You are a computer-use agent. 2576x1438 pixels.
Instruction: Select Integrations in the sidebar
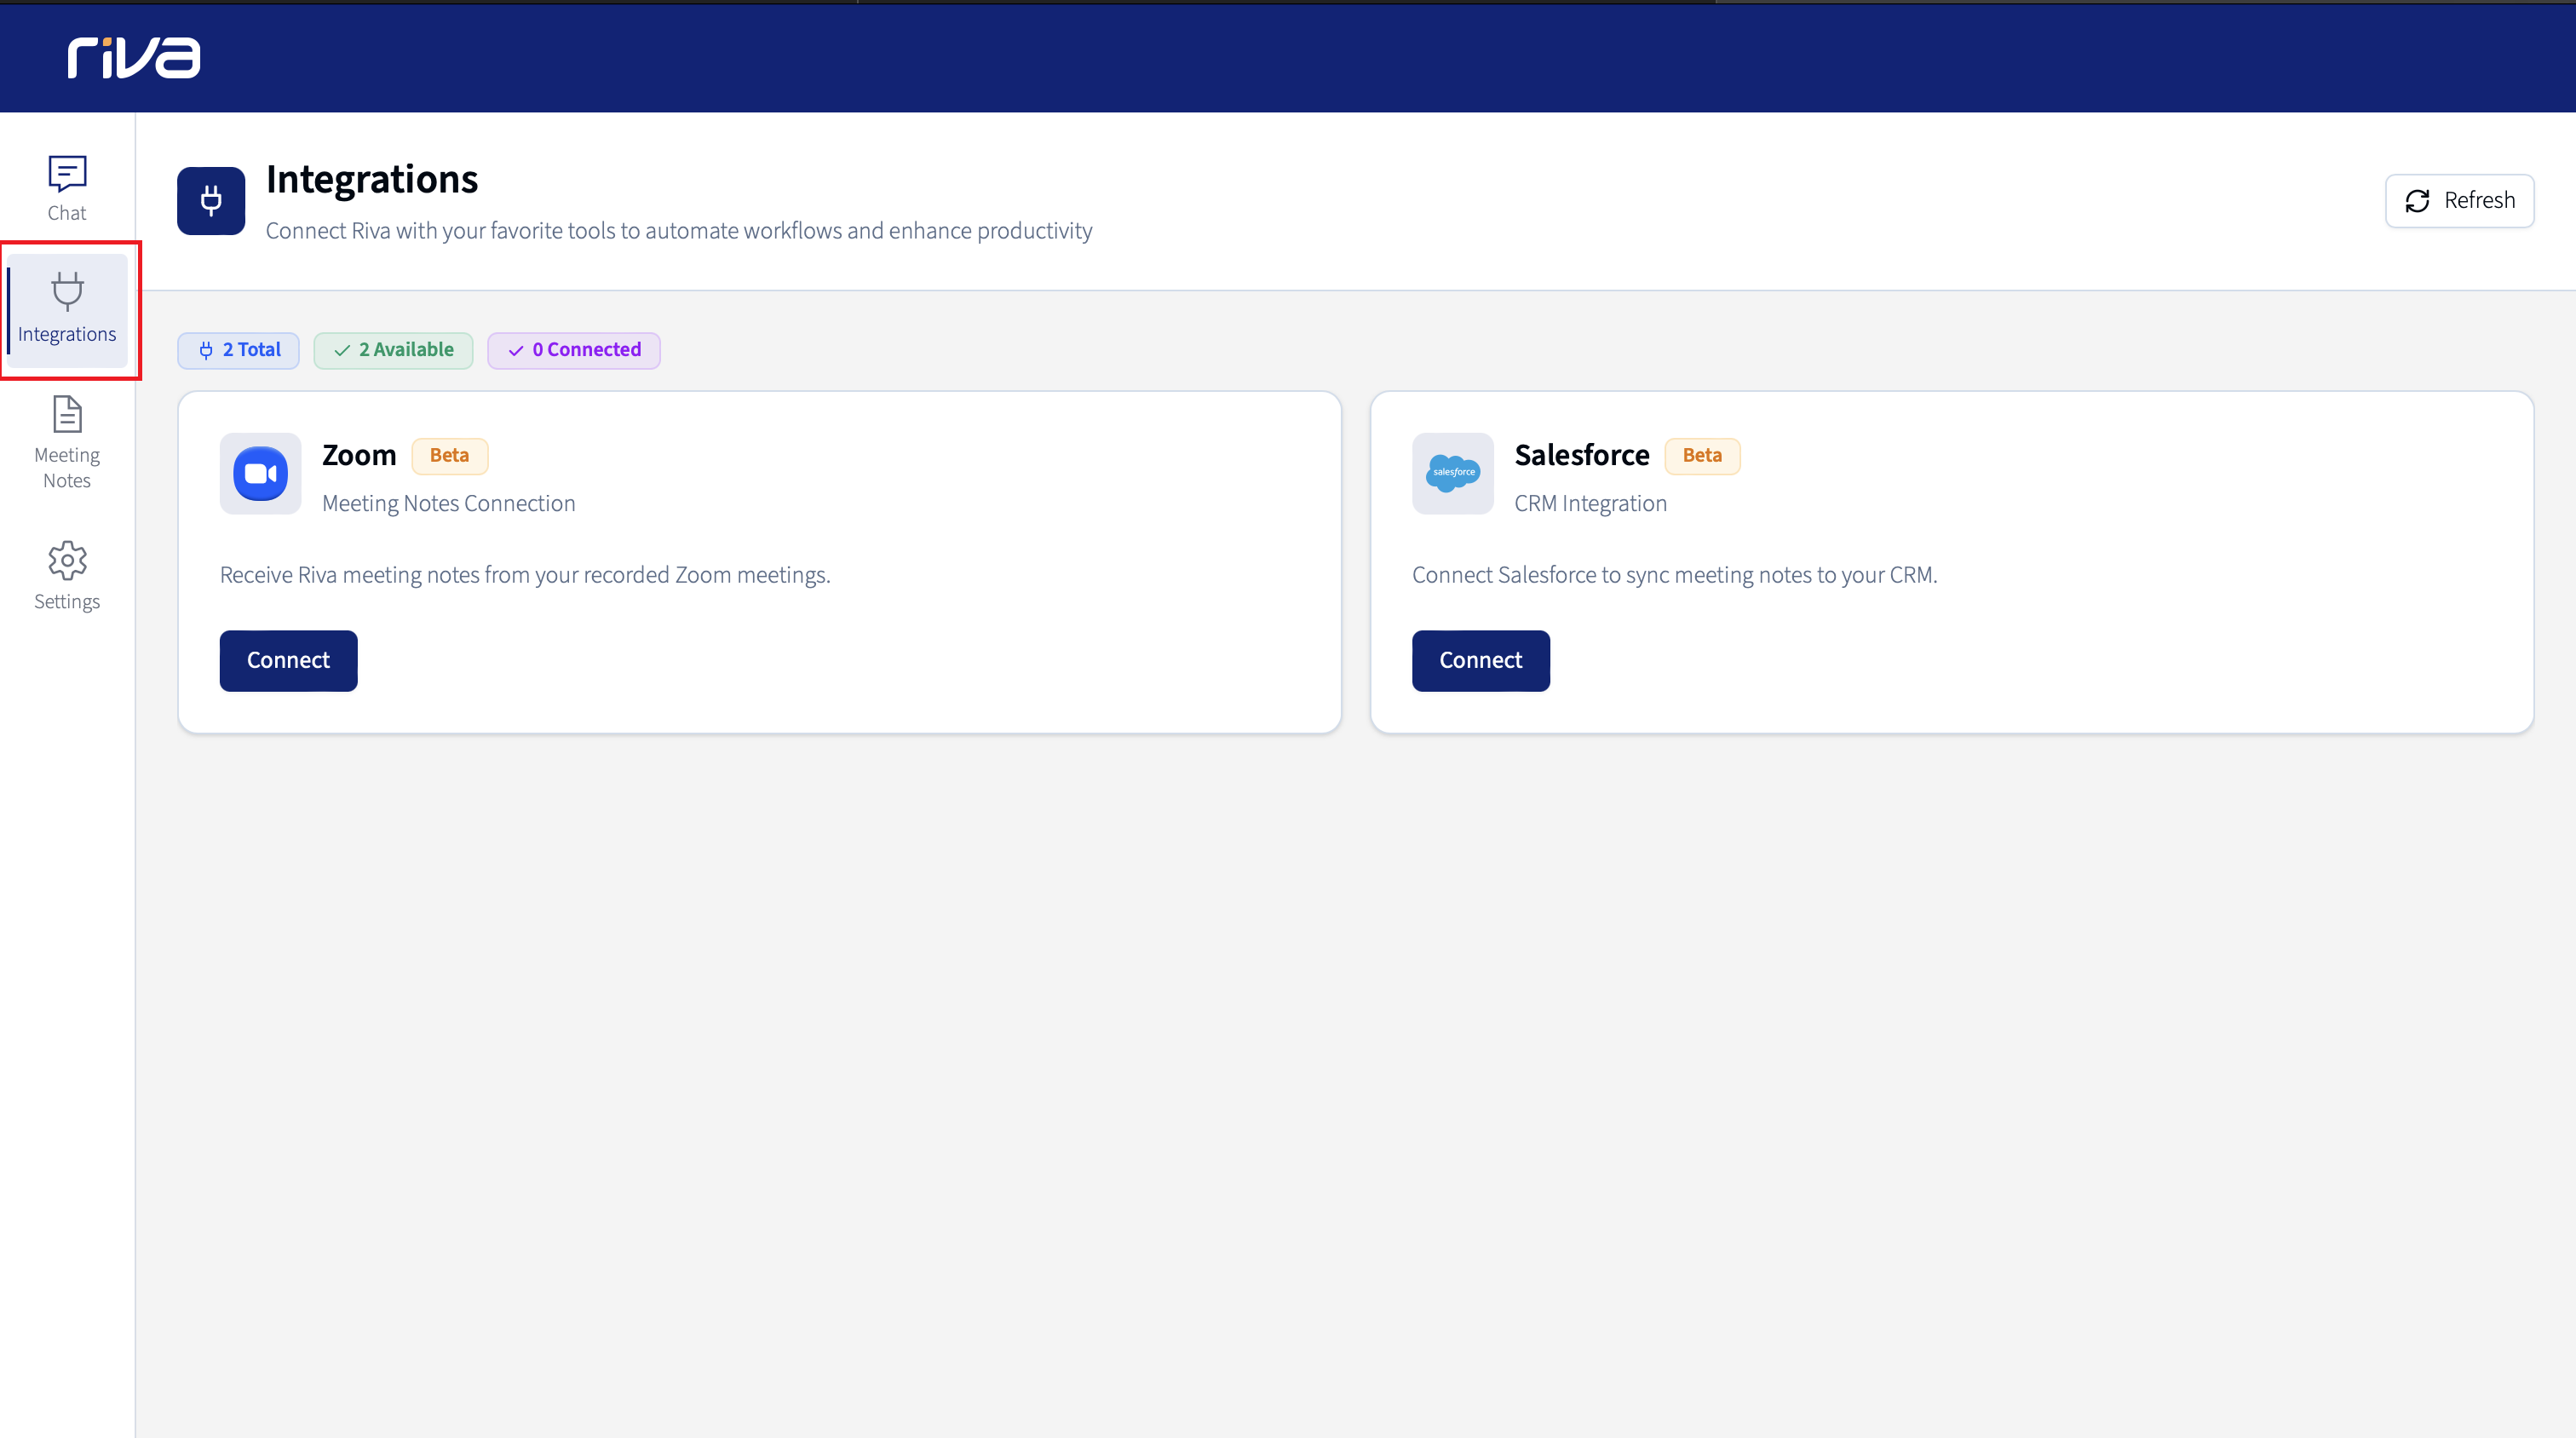[x=67, y=309]
